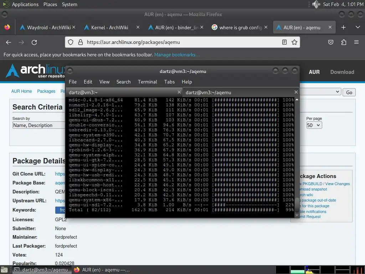Open View PKGBUILD / View Changes link

(x=325, y=184)
